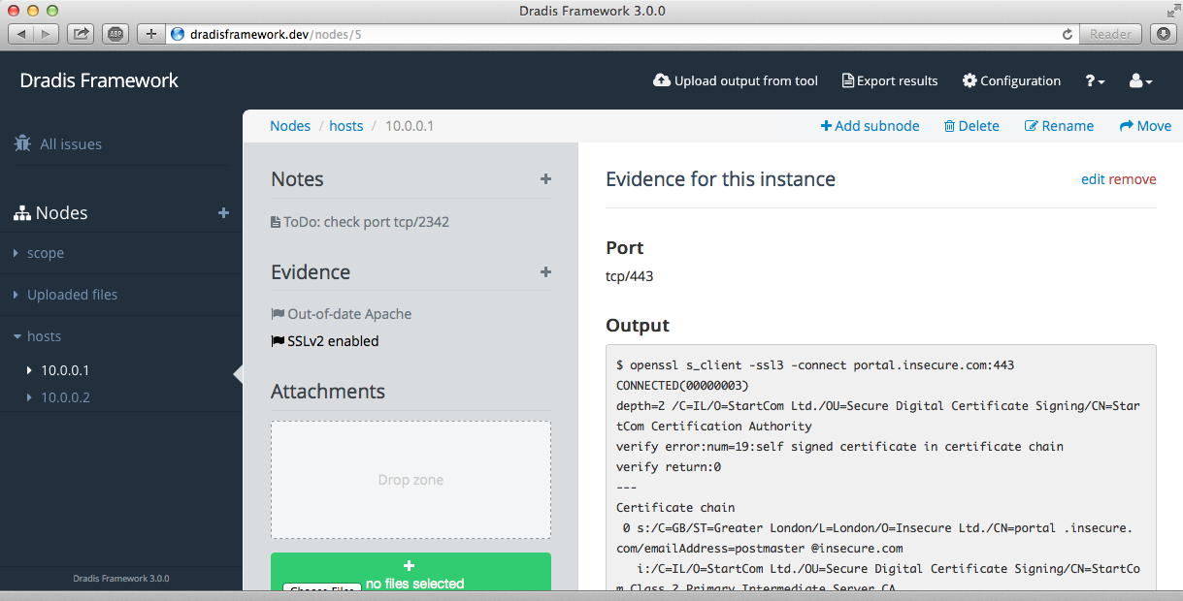Image resolution: width=1183 pixels, height=601 pixels.
Task: Reload page with refresh icon
Action: [1068, 34]
